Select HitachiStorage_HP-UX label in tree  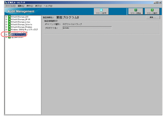tap(21, 19)
